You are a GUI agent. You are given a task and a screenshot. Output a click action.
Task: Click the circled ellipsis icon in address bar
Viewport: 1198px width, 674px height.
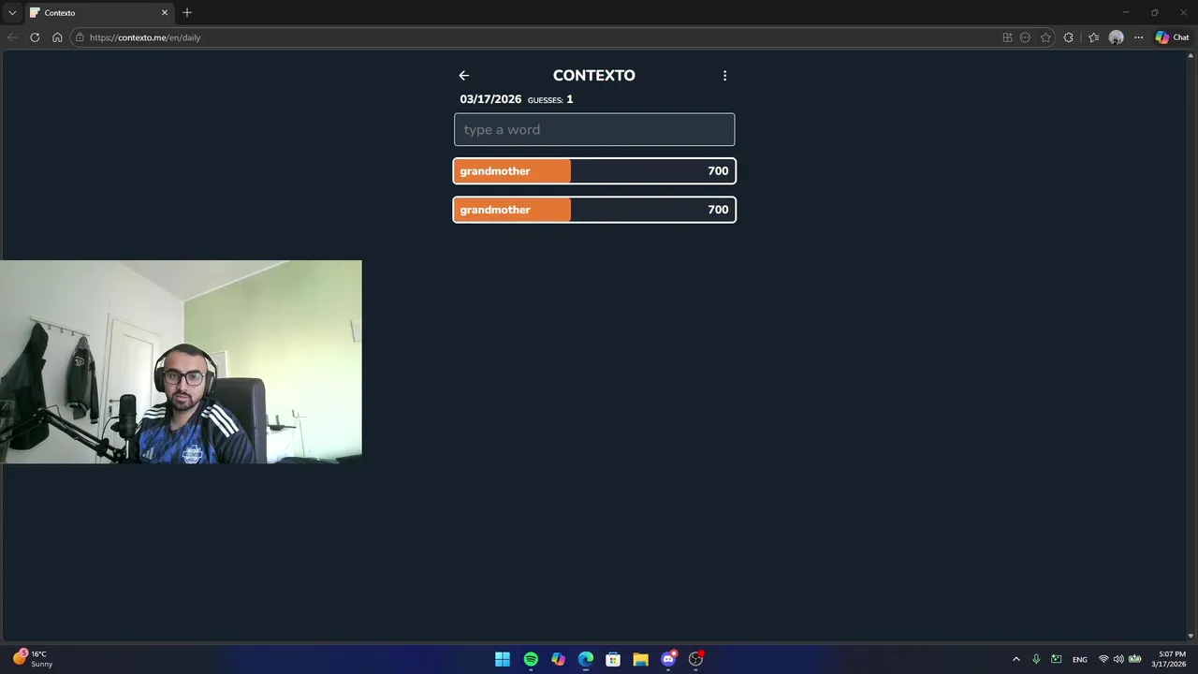click(1025, 37)
